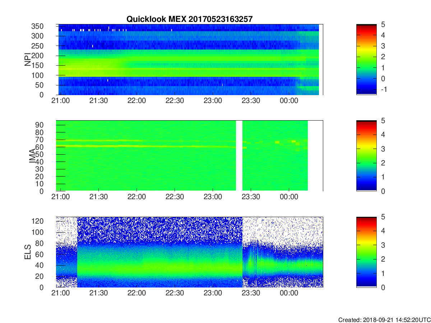Click the 21:00 label under the NPI plot
This screenshot has height=323, width=431.
coord(61,101)
